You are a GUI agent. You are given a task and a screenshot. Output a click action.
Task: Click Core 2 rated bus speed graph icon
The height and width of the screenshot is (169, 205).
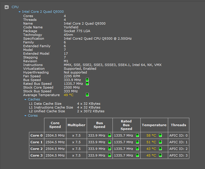[x=137, y=148]
